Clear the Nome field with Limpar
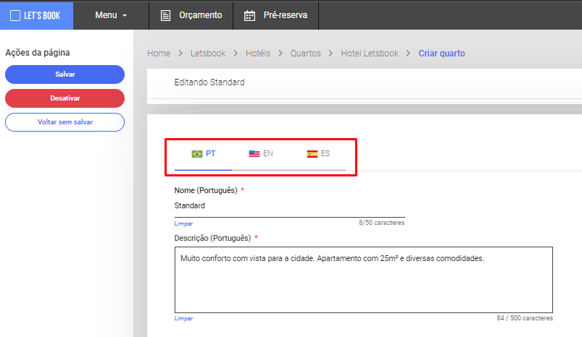The image size is (582, 337). (x=183, y=223)
